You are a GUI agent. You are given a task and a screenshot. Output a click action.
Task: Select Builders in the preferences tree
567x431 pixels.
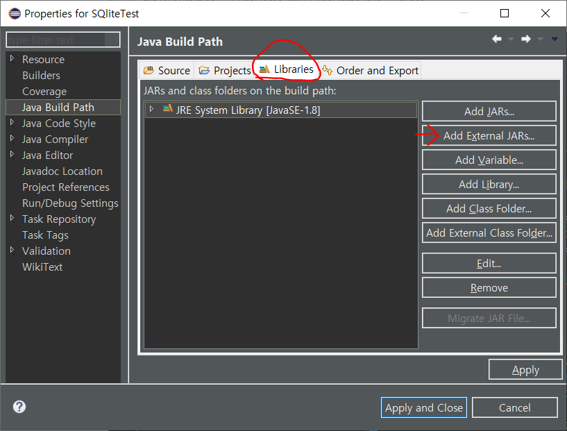pos(41,75)
